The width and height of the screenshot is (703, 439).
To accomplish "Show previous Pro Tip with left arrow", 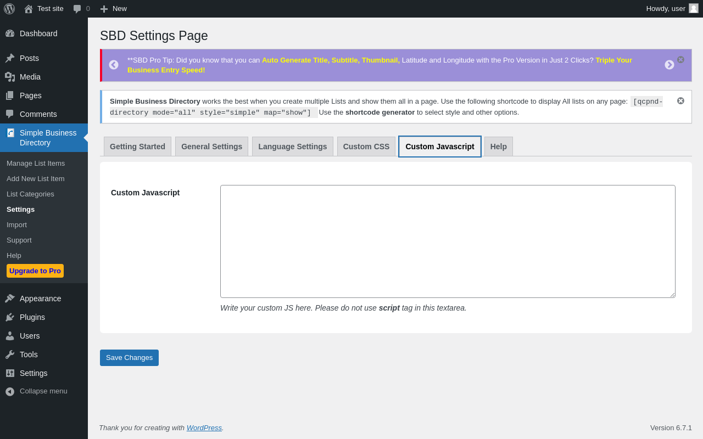I will point(114,65).
